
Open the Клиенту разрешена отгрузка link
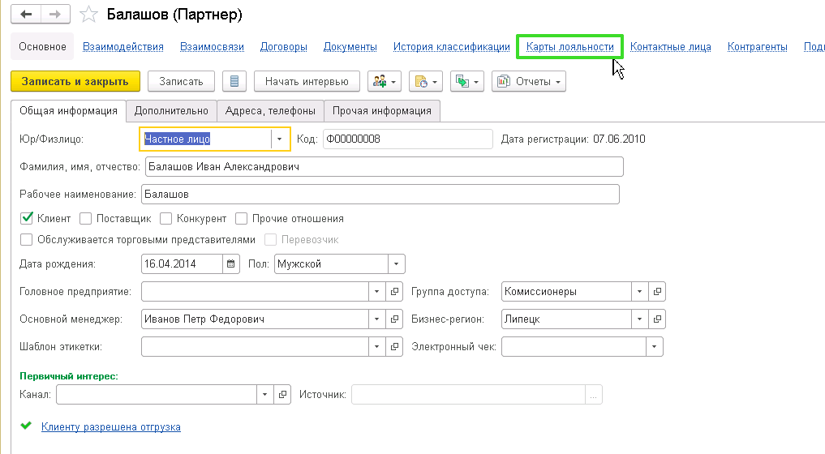[111, 427]
